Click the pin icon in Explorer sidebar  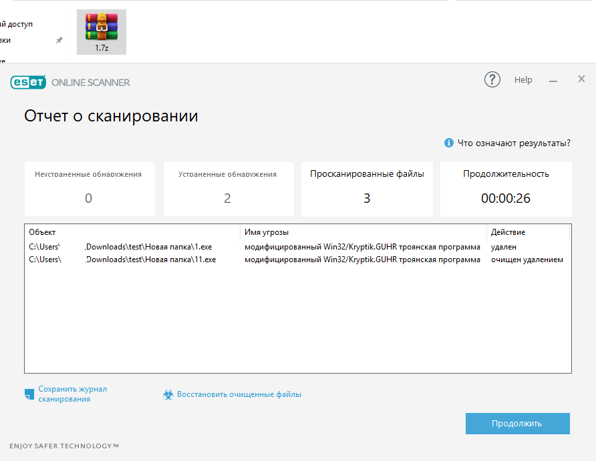59,40
